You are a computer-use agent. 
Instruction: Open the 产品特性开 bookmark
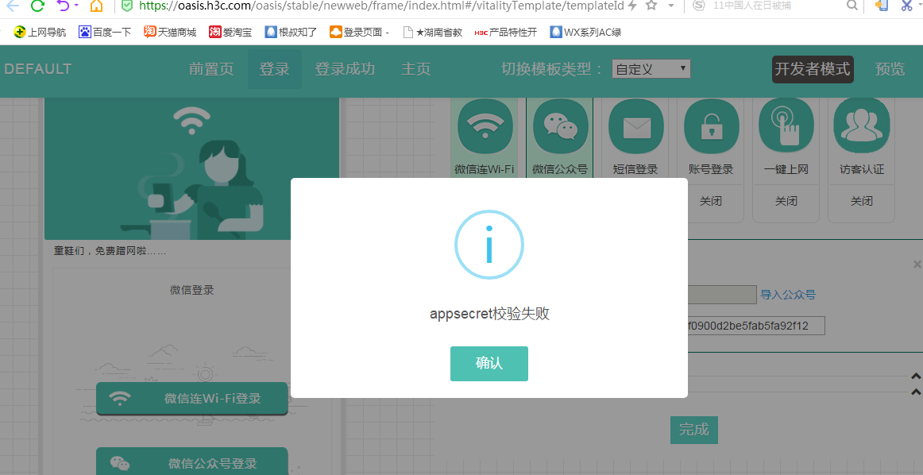(x=506, y=32)
